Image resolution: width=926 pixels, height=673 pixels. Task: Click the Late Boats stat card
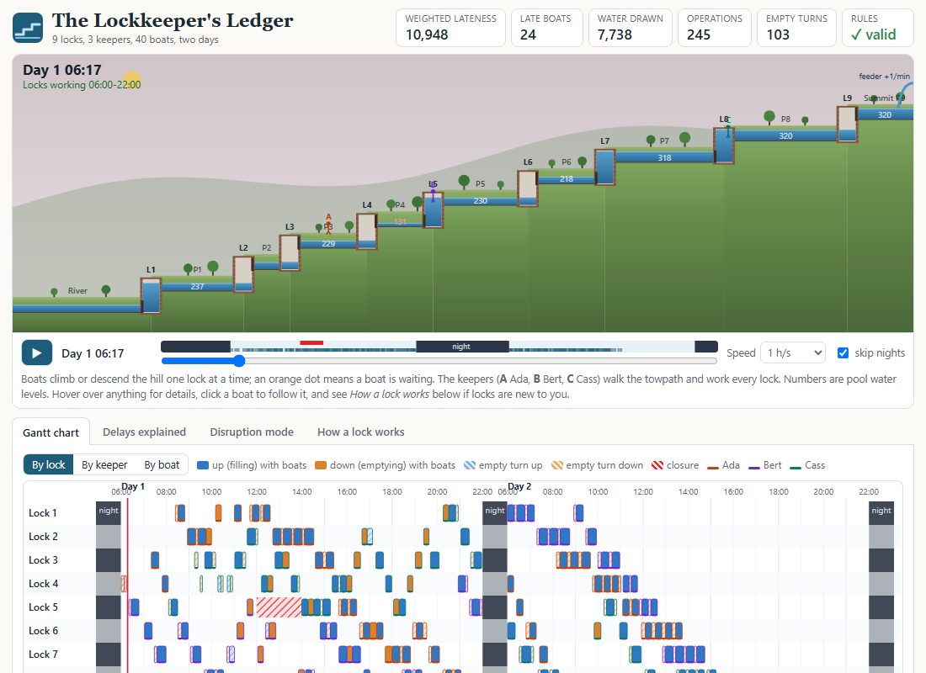click(x=547, y=28)
